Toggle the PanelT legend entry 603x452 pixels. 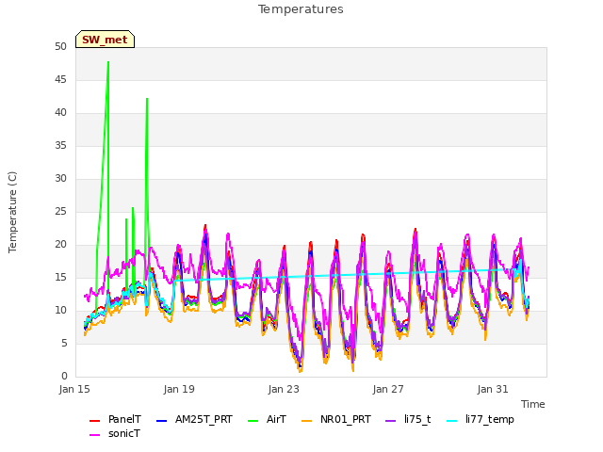click(115, 419)
